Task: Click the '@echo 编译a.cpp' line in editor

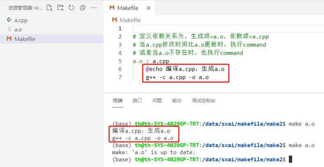Action: pyautogui.click(x=185, y=69)
